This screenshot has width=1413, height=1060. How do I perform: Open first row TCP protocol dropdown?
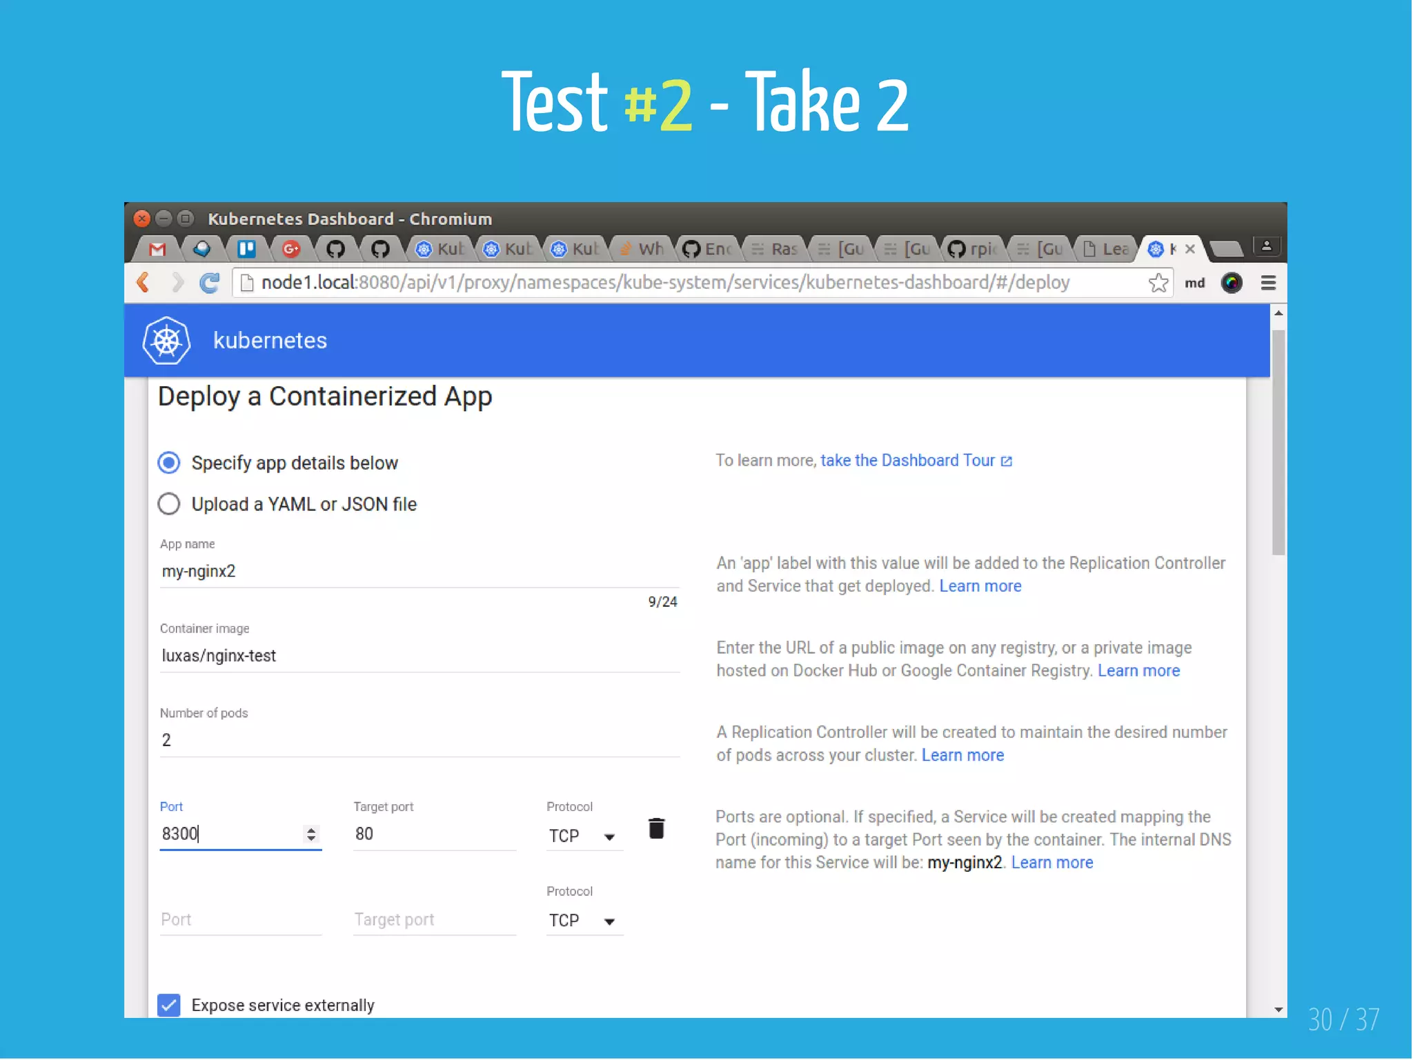[x=583, y=836]
